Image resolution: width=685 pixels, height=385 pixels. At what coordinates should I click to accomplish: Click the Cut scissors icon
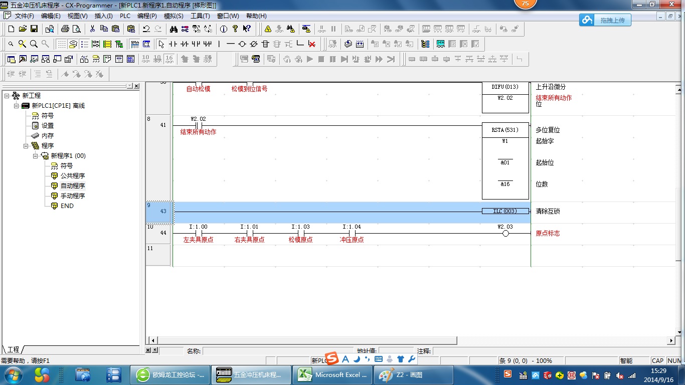[92, 29]
